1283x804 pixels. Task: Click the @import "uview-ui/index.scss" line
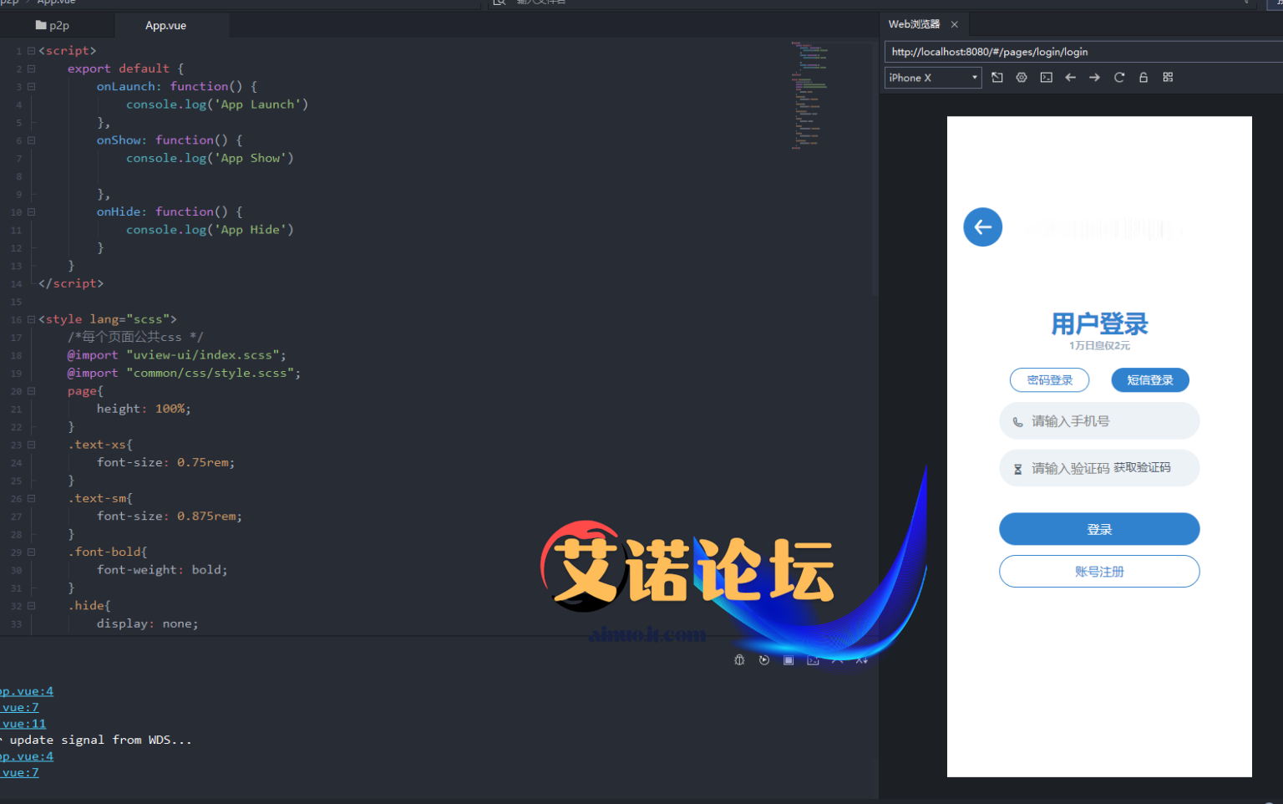[177, 355]
